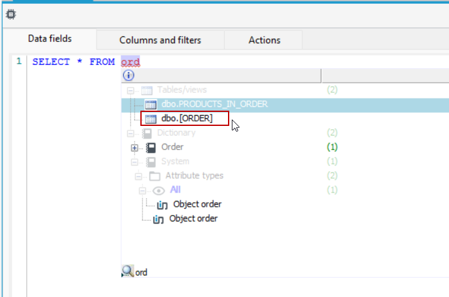Click the Tables/views table icon
The width and height of the screenshot is (449, 297).
147,90
